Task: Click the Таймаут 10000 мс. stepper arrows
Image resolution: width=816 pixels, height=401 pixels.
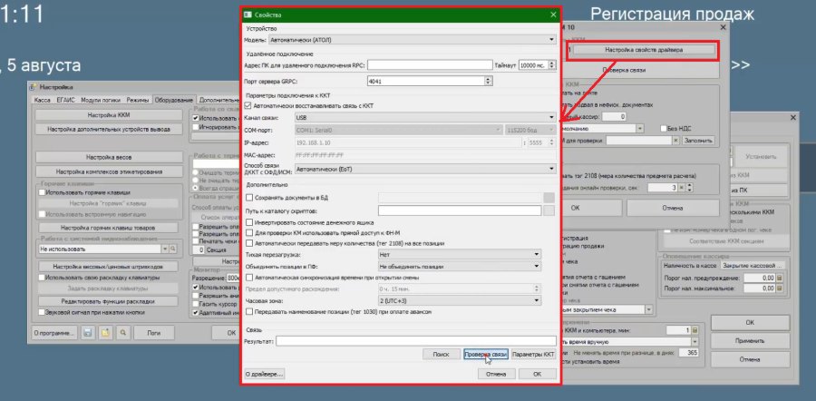Action: tap(552, 65)
